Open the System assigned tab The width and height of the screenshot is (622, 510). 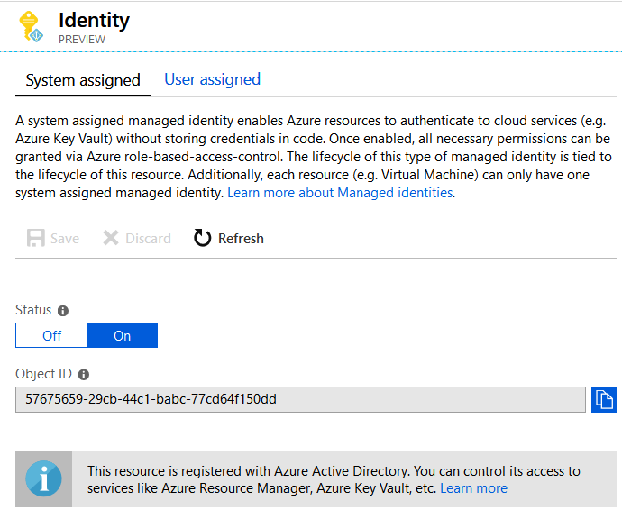click(x=83, y=80)
